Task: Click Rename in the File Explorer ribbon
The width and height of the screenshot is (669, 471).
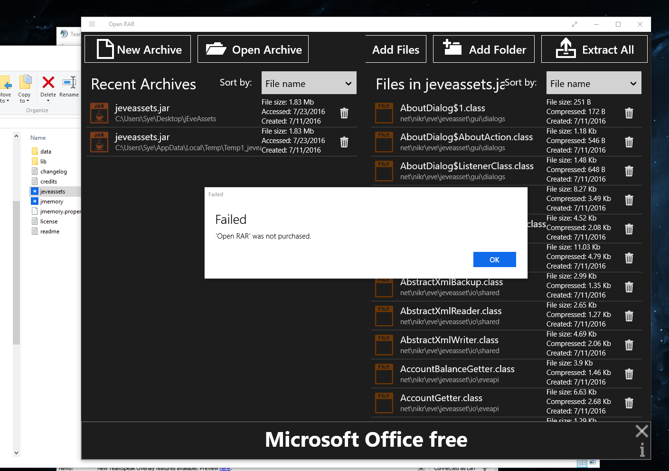Action: click(x=69, y=87)
